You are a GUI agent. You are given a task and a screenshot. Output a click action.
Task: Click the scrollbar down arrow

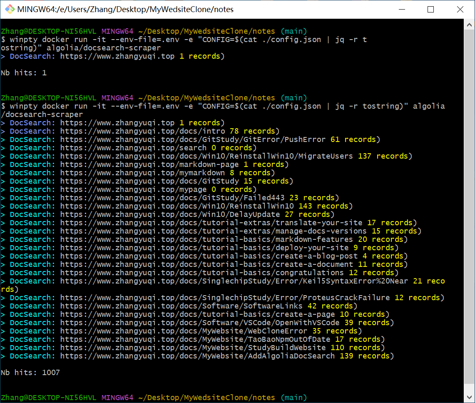tap(469, 397)
